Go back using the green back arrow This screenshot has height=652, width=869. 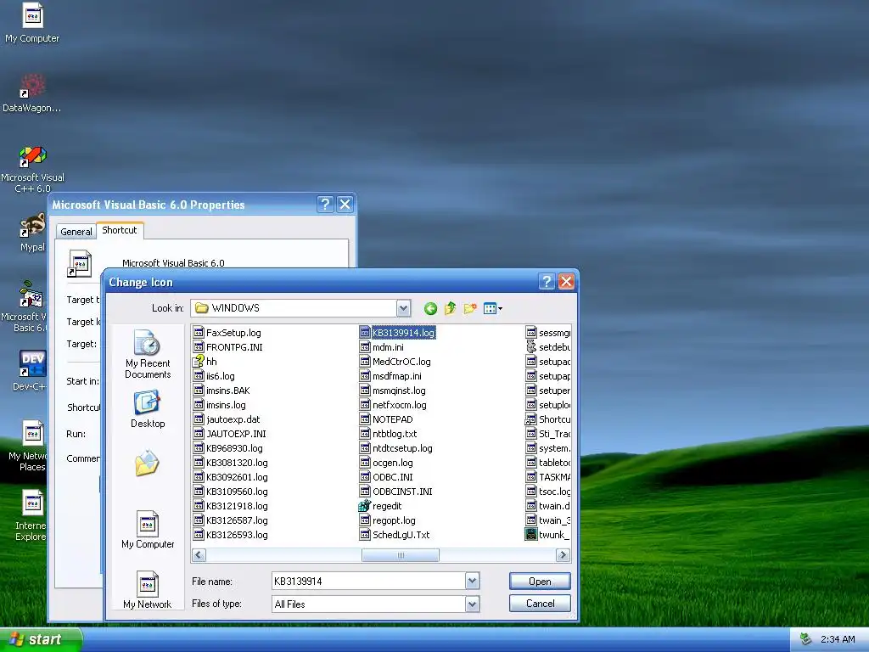(x=430, y=308)
